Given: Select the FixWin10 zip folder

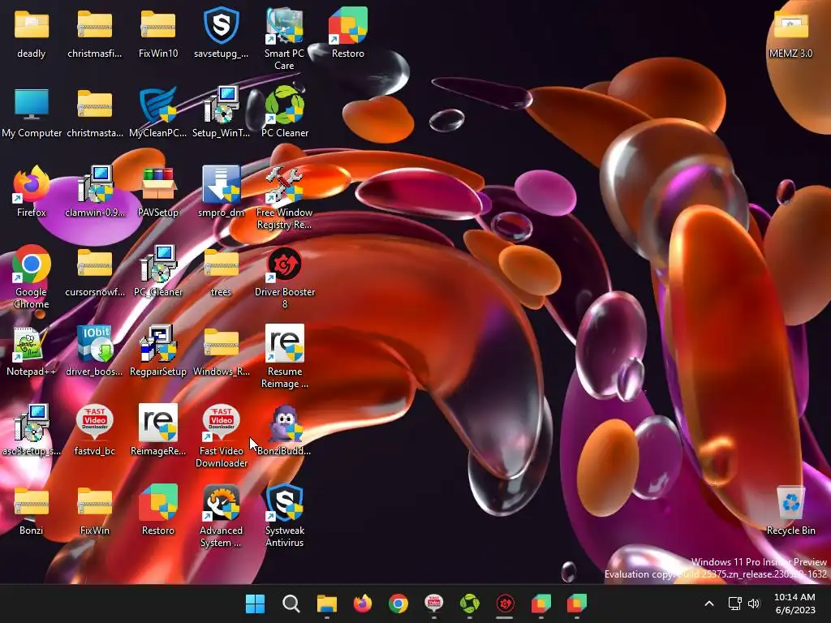Looking at the screenshot, I should tap(158, 25).
